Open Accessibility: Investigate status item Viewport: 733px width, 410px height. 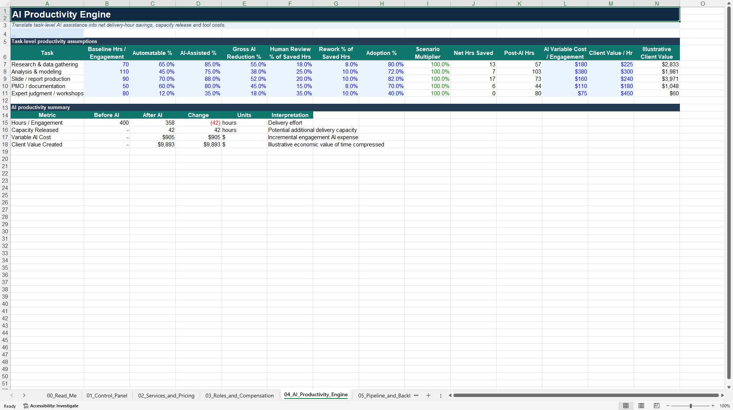pyautogui.click(x=51, y=406)
